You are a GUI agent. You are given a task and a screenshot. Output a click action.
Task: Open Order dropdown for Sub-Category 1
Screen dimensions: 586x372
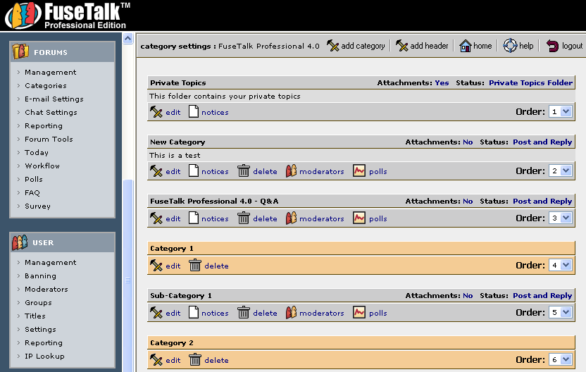[560, 312]
